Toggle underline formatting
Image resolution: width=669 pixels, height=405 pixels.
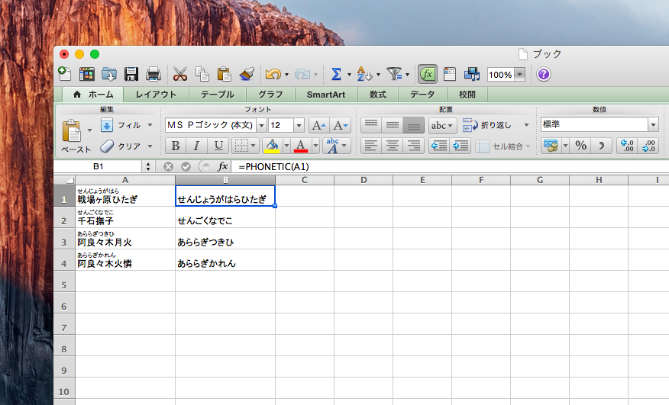[x=218, y=146]
